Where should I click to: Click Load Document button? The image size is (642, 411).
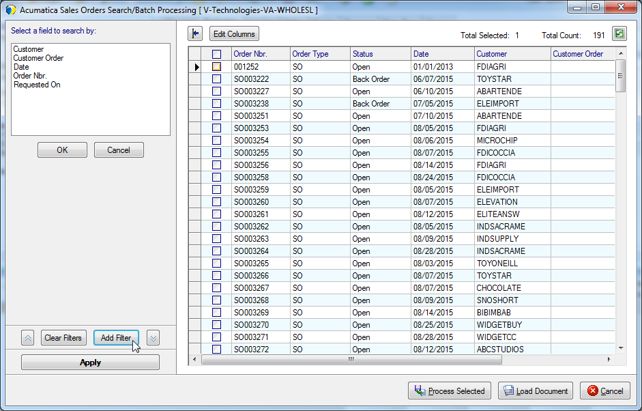pos(536,391)
